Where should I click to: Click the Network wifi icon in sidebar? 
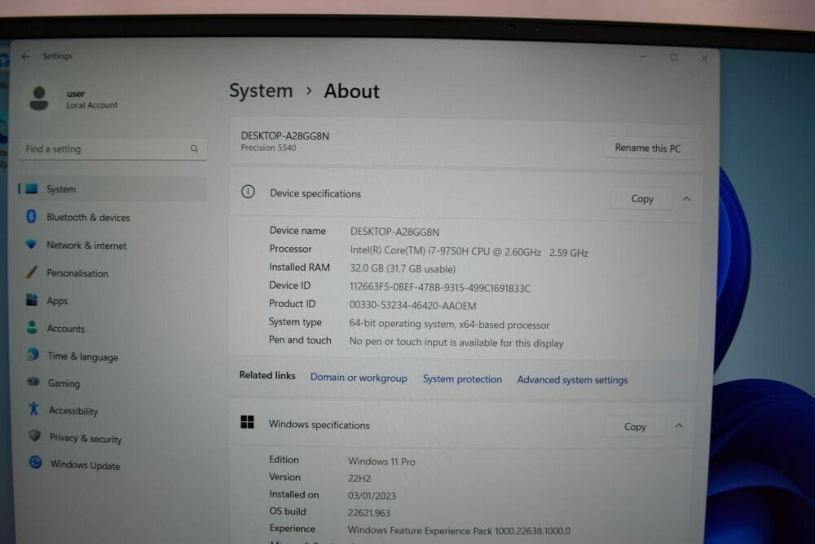[32, 244]
